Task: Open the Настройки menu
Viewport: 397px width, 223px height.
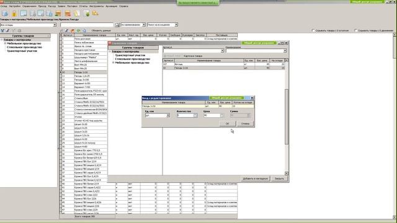Action: point(15,6)
